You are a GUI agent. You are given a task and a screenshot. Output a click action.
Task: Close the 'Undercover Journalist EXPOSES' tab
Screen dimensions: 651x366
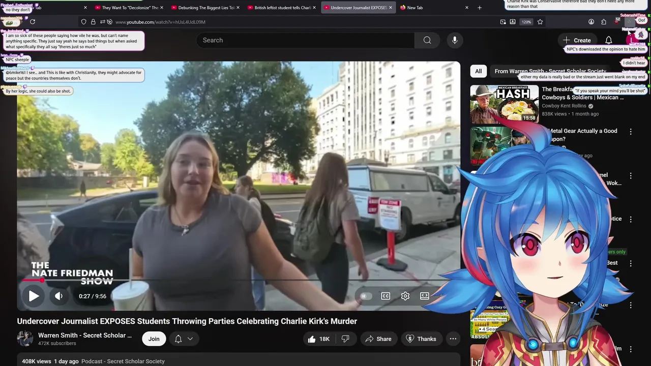click(x=391, y=8)
